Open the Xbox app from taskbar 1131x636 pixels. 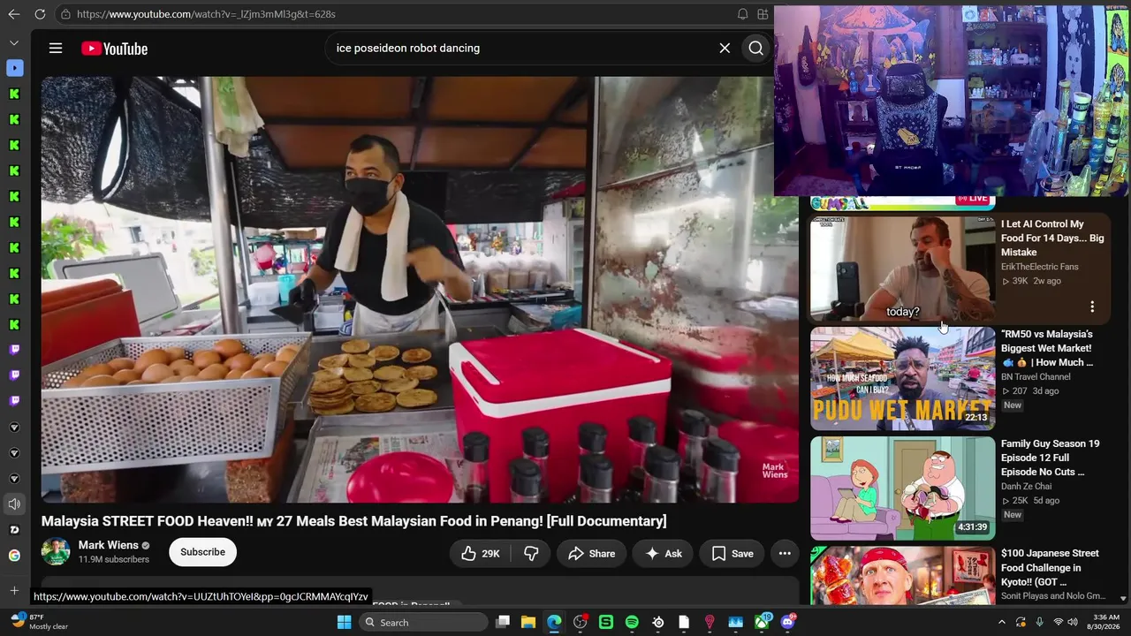click(x=762, y=623)
